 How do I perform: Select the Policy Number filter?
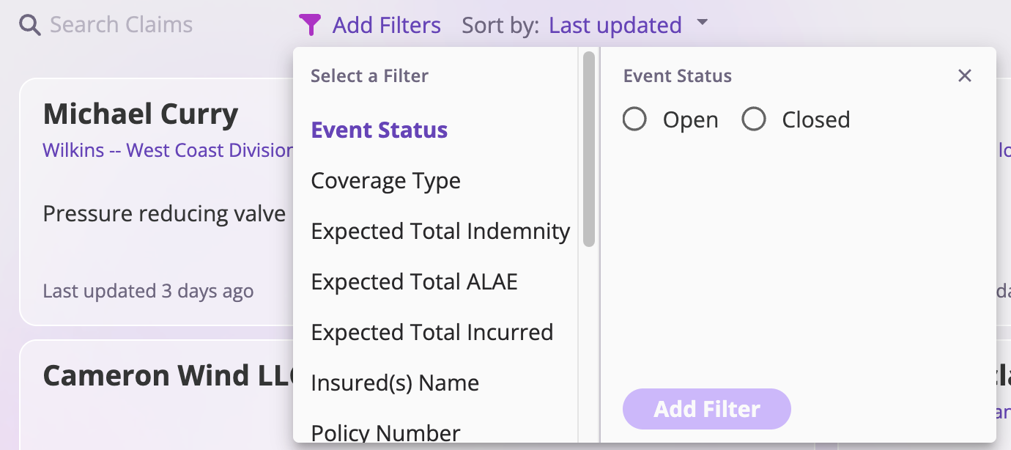point(385,432)
